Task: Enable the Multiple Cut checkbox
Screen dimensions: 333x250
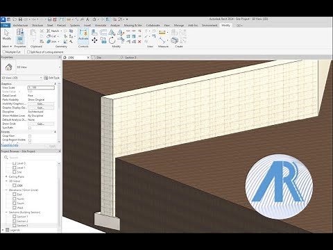Action: click(4, 52)
